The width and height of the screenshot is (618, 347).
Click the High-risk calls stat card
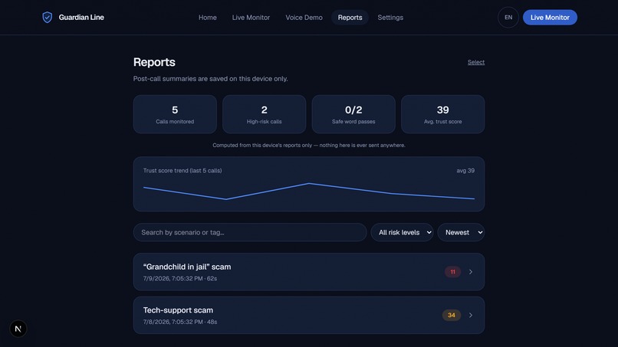(x=264, y=114)
